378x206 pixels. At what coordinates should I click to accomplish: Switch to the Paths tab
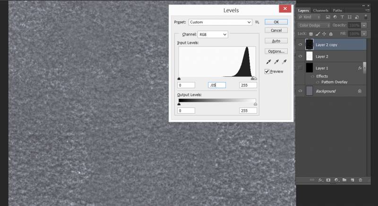(x=337, y=10)
